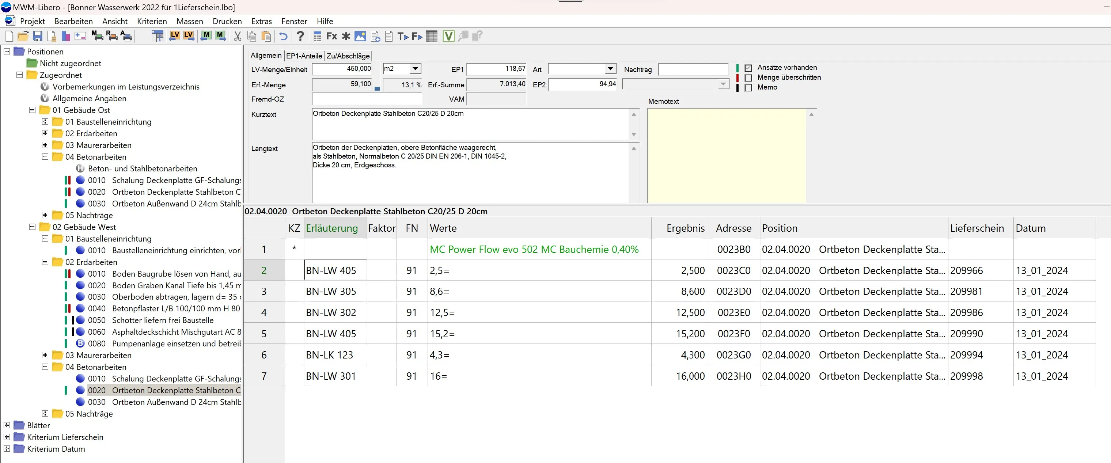This screenshot has width=1111, height=463.
Task: Toggle the Menge überschritten checkbox
Action: [x=748, y=77]
